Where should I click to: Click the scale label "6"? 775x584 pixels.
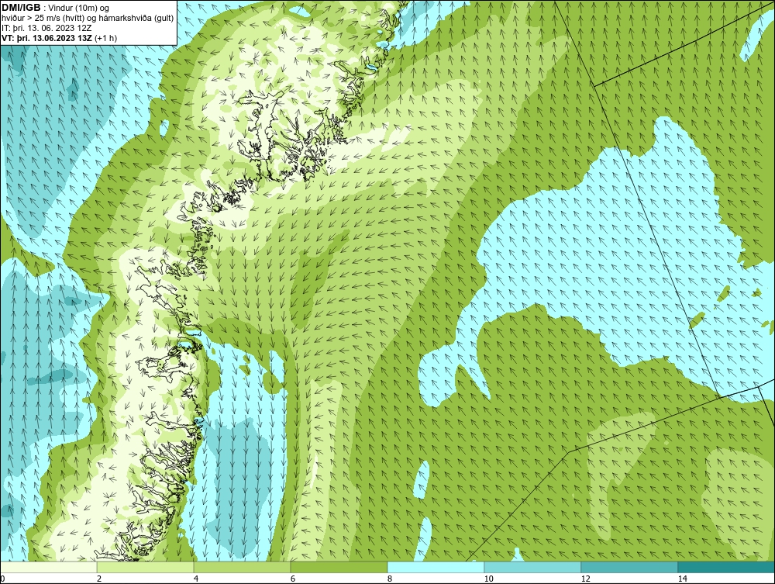coord(293,579)
